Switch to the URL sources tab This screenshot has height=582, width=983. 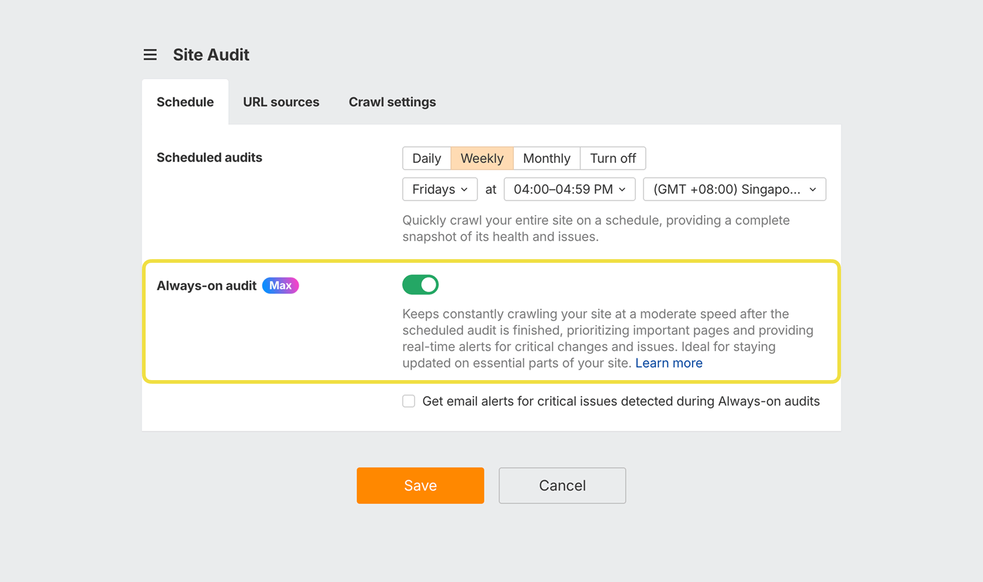click(281, 102)
